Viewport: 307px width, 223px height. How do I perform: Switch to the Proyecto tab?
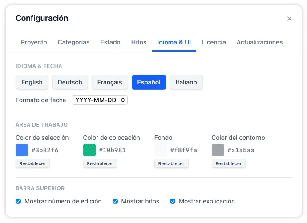click(x=34, y=42)
